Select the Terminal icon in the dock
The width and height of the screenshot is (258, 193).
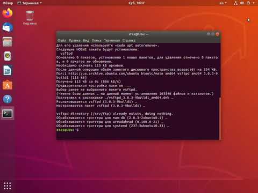(8, 114)
